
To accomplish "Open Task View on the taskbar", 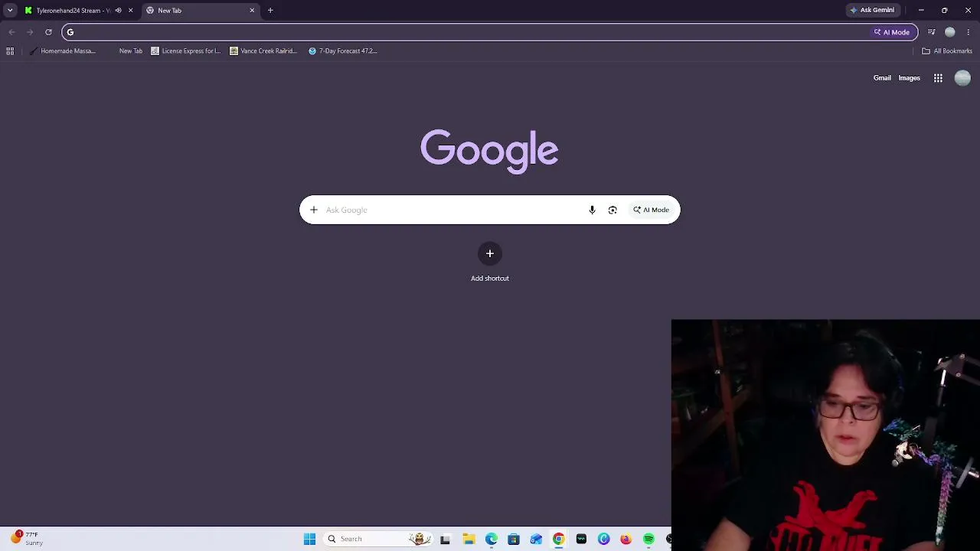I will click(445, 540).
